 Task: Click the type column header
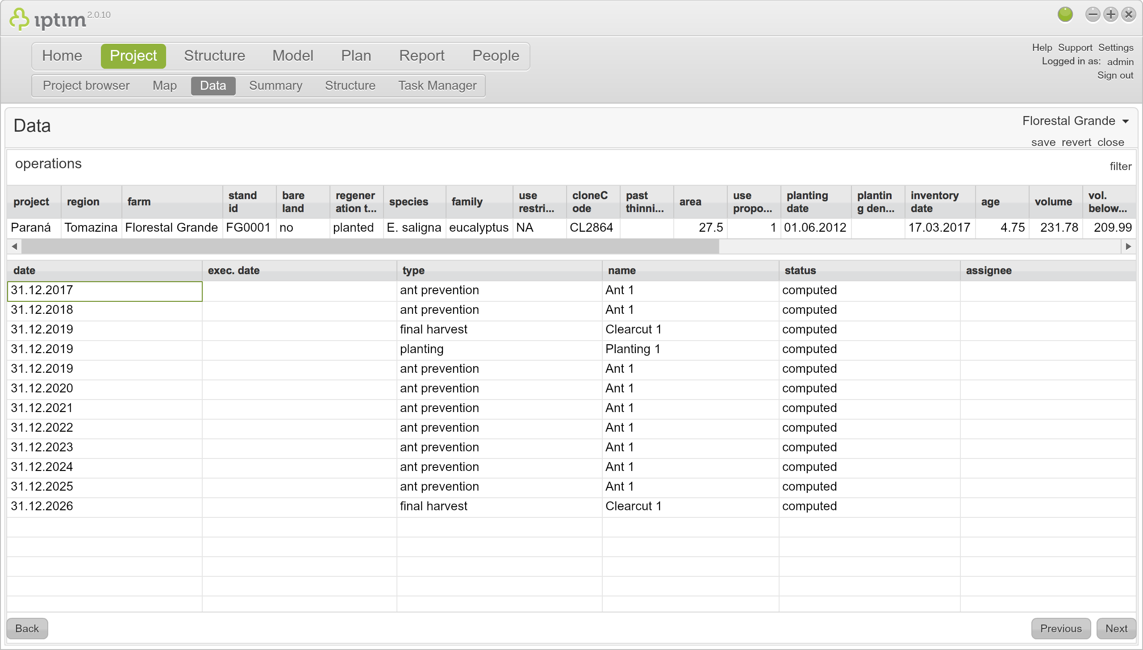pyautogui.click(x=499, y=271)
